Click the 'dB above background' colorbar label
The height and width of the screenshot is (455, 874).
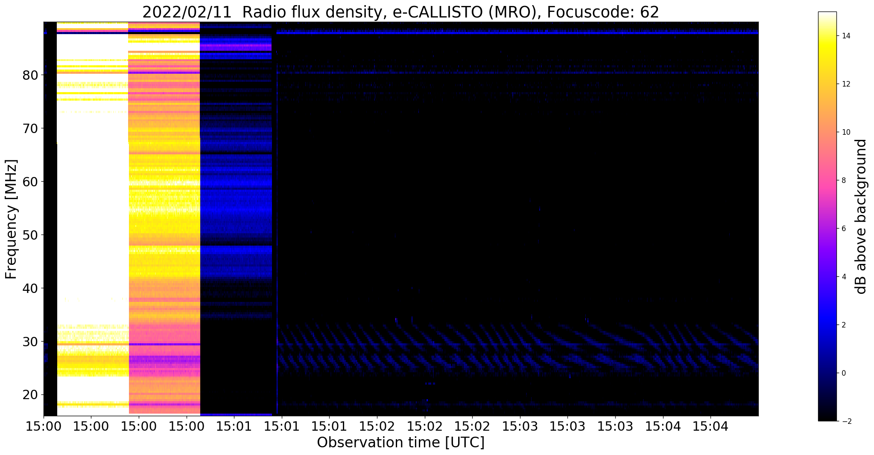(861, 216)
